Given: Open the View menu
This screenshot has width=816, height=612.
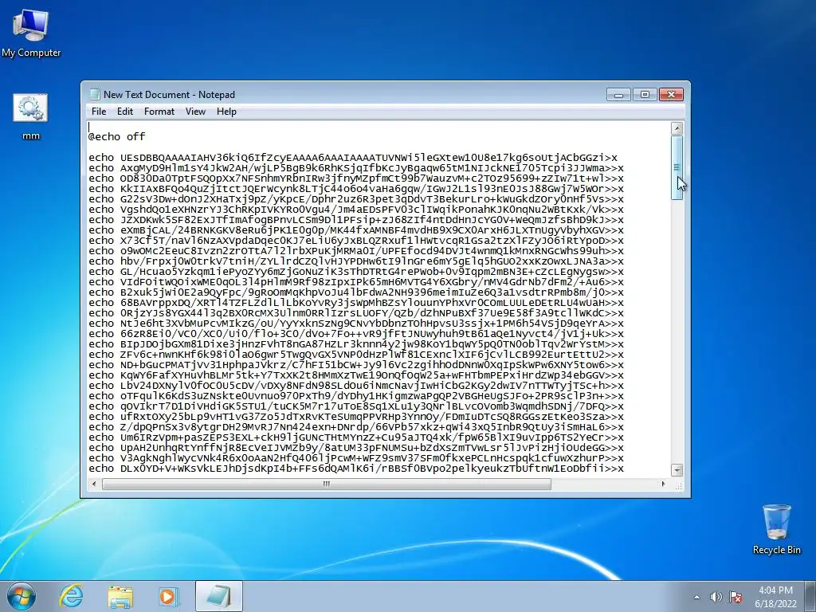Looking at the screenshot, I should coord(196,112).
